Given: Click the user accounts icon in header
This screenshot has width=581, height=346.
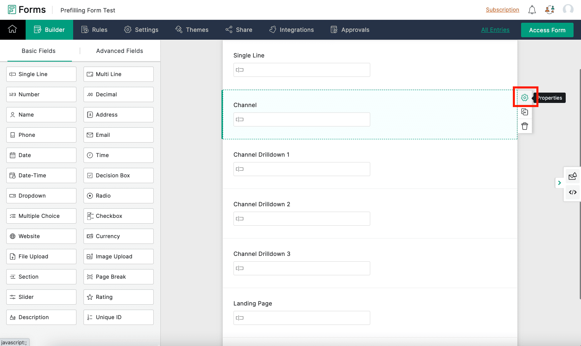Looking at the screenshot, I should click(x=550, y=9).
